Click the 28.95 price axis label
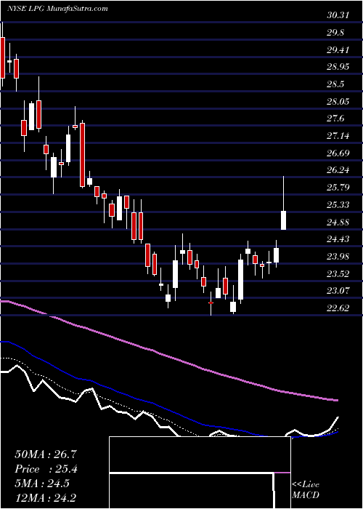Image resolution: width=363 pixels, height=509 pixels. tap(338, 67)
